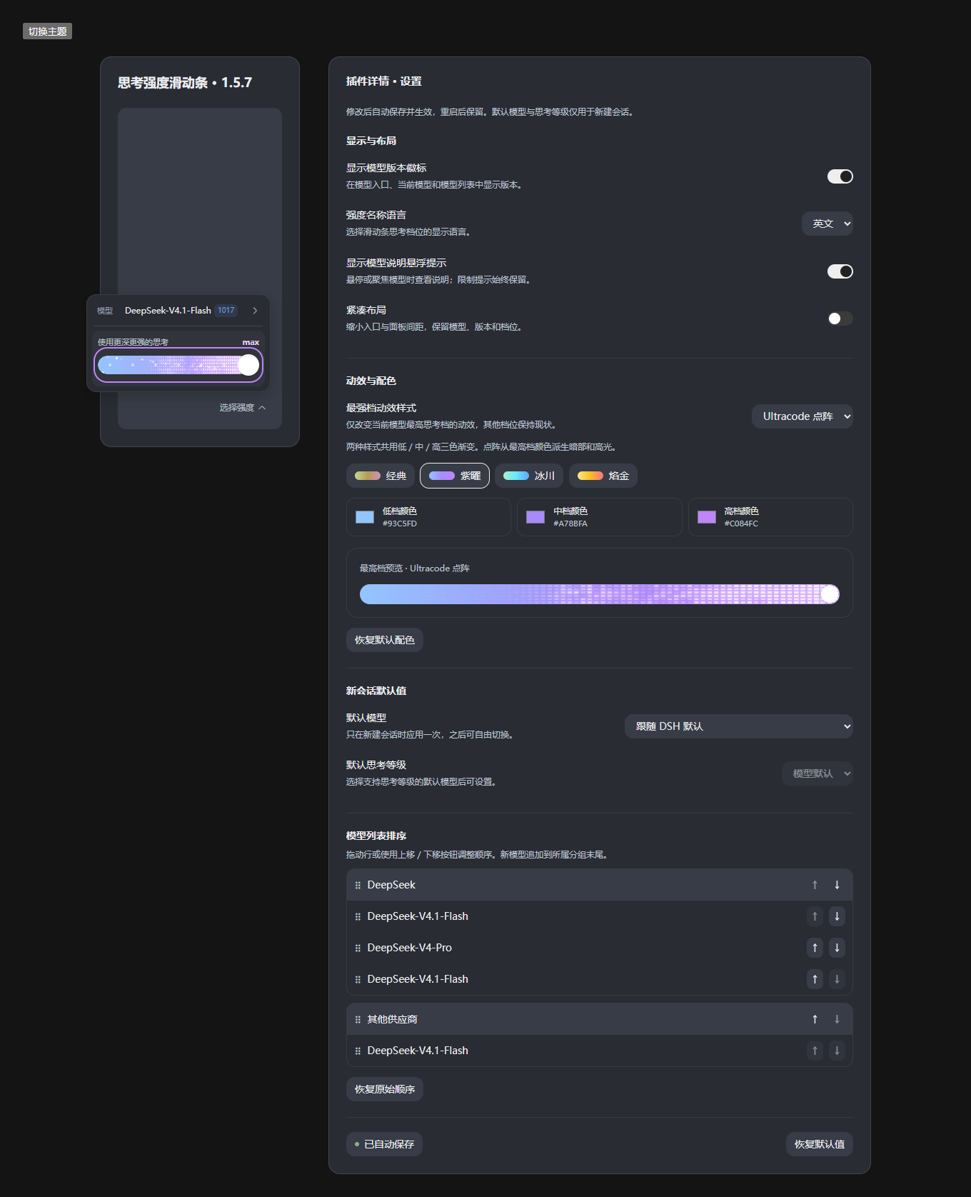This screenshot has height=1197, width=971.
Task: Click down arrow on the 其他供应商 group header
Action: [837, 1019]
